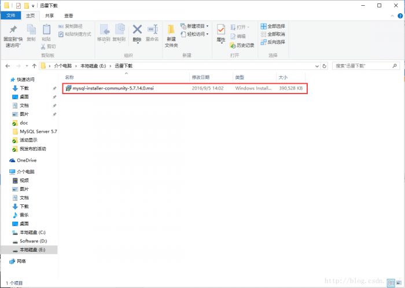The width and height of the screenshot is (405, 288).
Task: Go up one folder level
Action: [34, 66]
